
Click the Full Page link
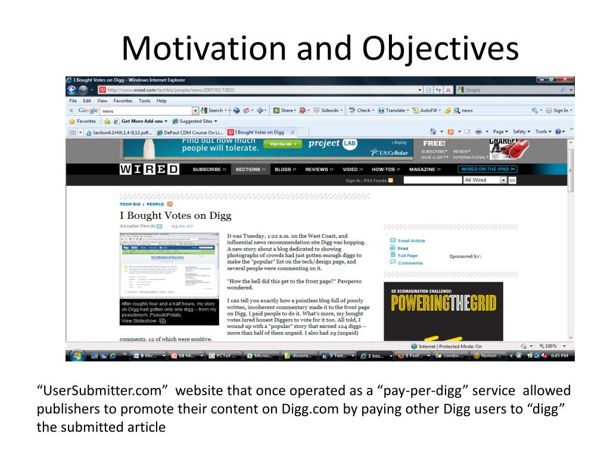click(x=407, y=256)
